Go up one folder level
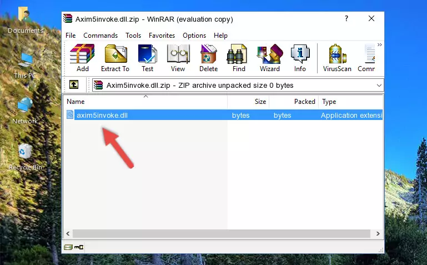Screen dimensions: 427x265 point(74,84)
